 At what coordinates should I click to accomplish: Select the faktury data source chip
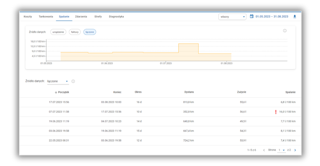tap(75, 32)
